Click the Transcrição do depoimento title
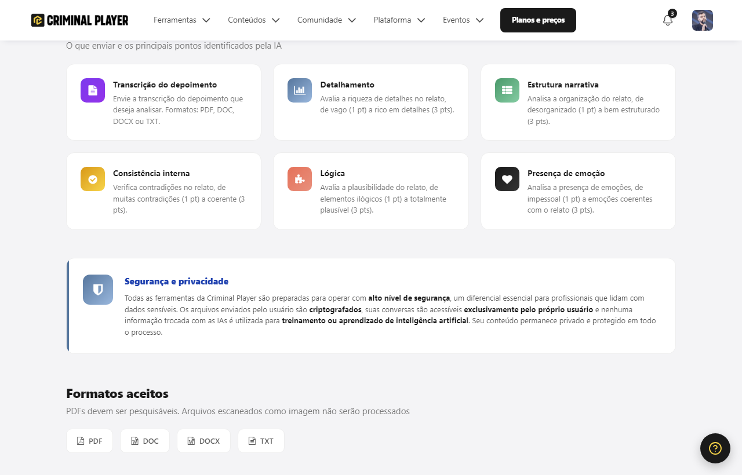 point(165,85)
